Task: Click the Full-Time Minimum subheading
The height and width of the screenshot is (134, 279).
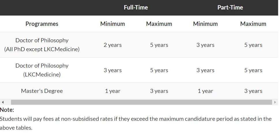Action: pos(112,24)
